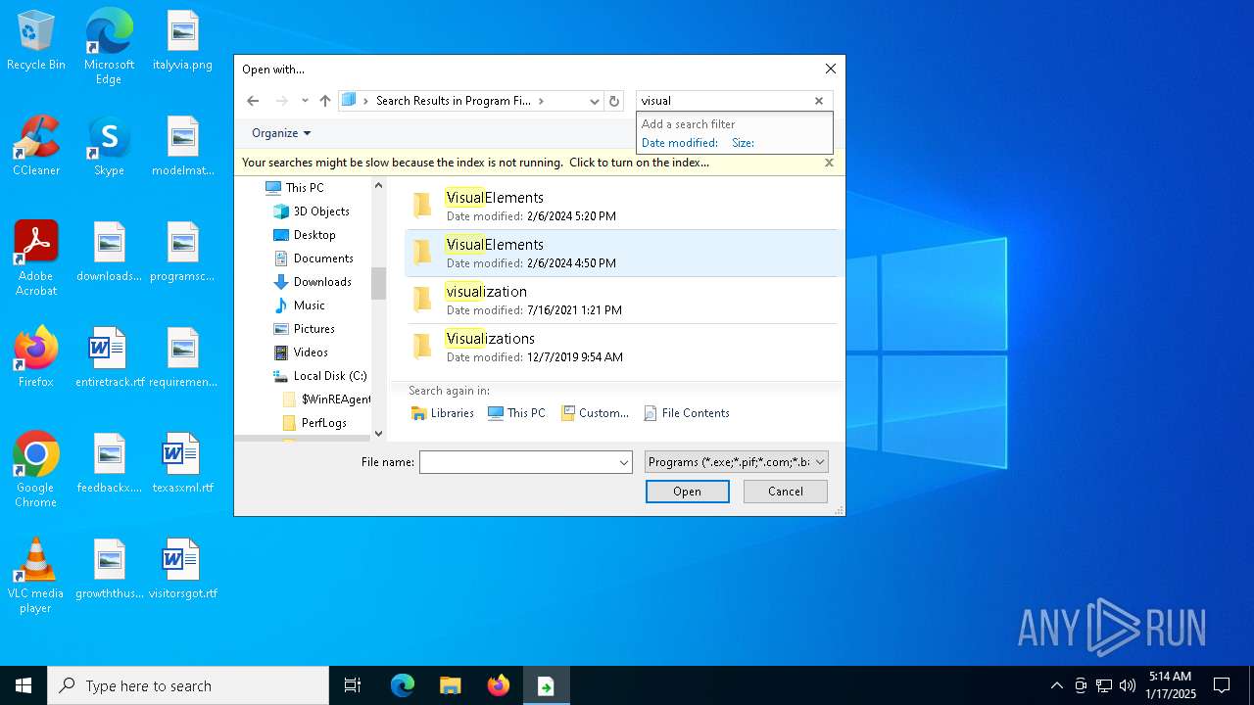Clear the 'visual' search text
The width and height of the screenshot is (1254, 705).
tap(819, 101)
